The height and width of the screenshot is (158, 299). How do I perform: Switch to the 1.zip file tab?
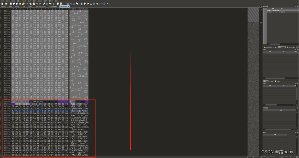(x=24, y=6)
